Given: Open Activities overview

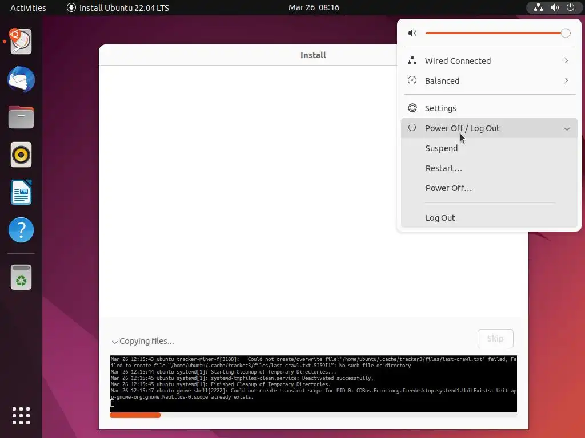Looking at the screenshot, I should coord(28,7).
